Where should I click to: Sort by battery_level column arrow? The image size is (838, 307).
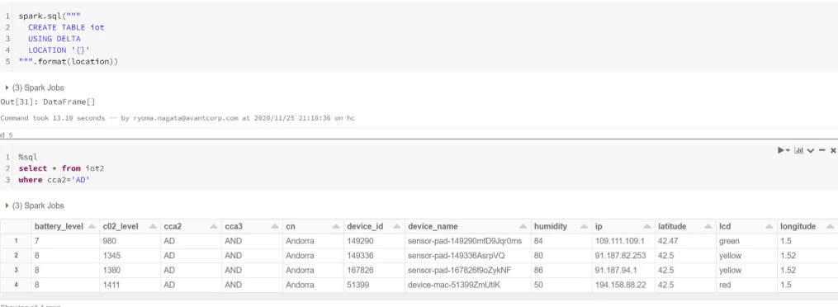pos(92,226)
